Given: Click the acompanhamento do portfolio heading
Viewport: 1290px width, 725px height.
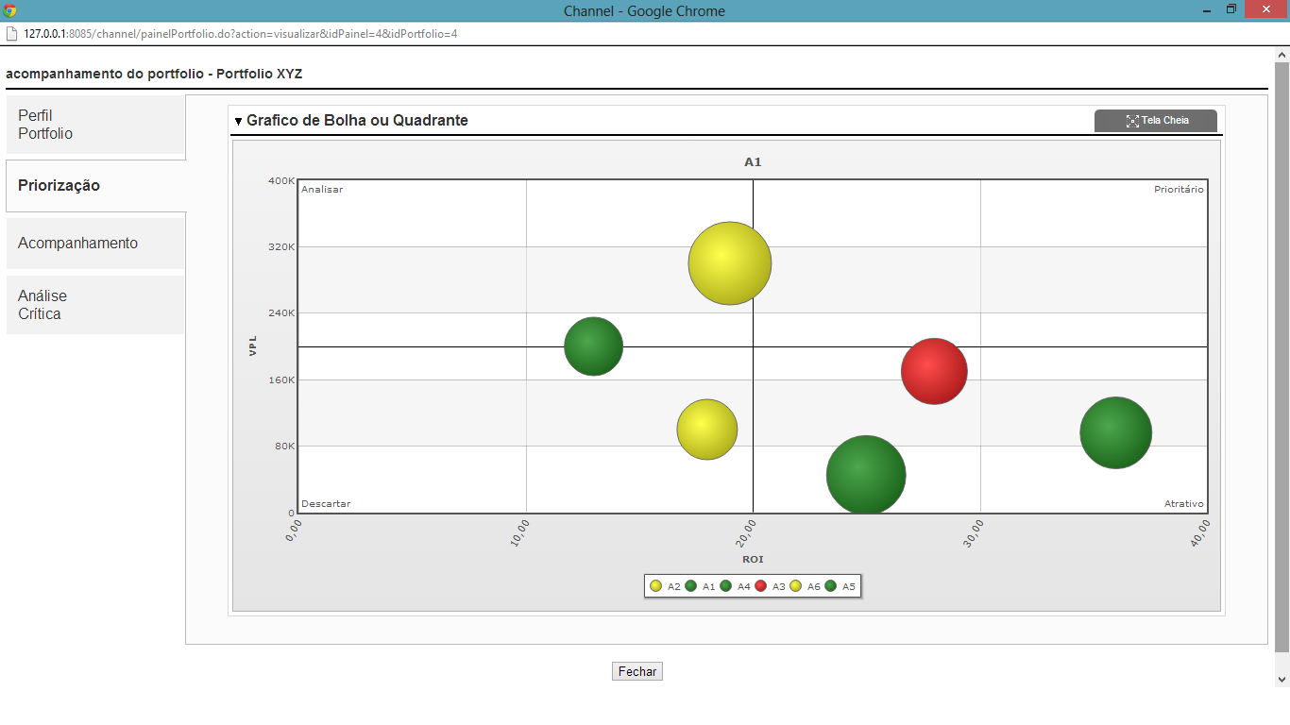Looking at the screenshot, I should coord(154,74).
